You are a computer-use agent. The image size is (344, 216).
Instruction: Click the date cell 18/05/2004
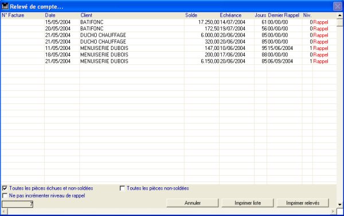[58, 55]
